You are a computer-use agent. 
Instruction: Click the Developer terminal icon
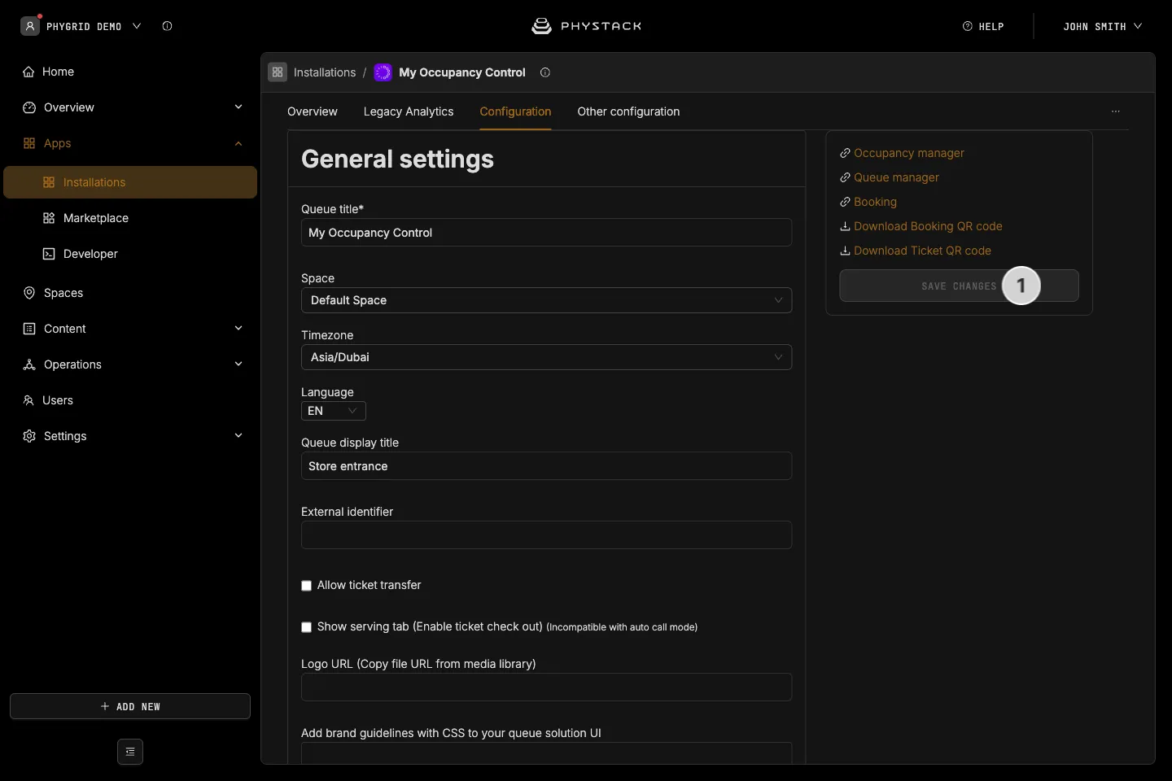(49, 254)
